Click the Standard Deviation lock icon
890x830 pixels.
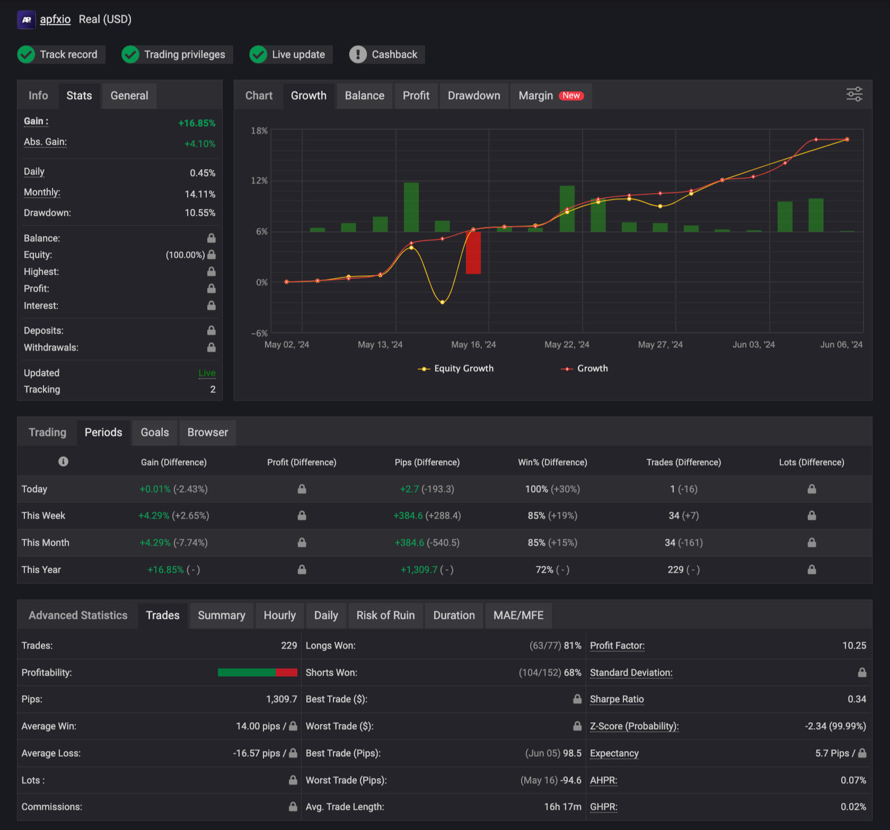click(862, 672)
